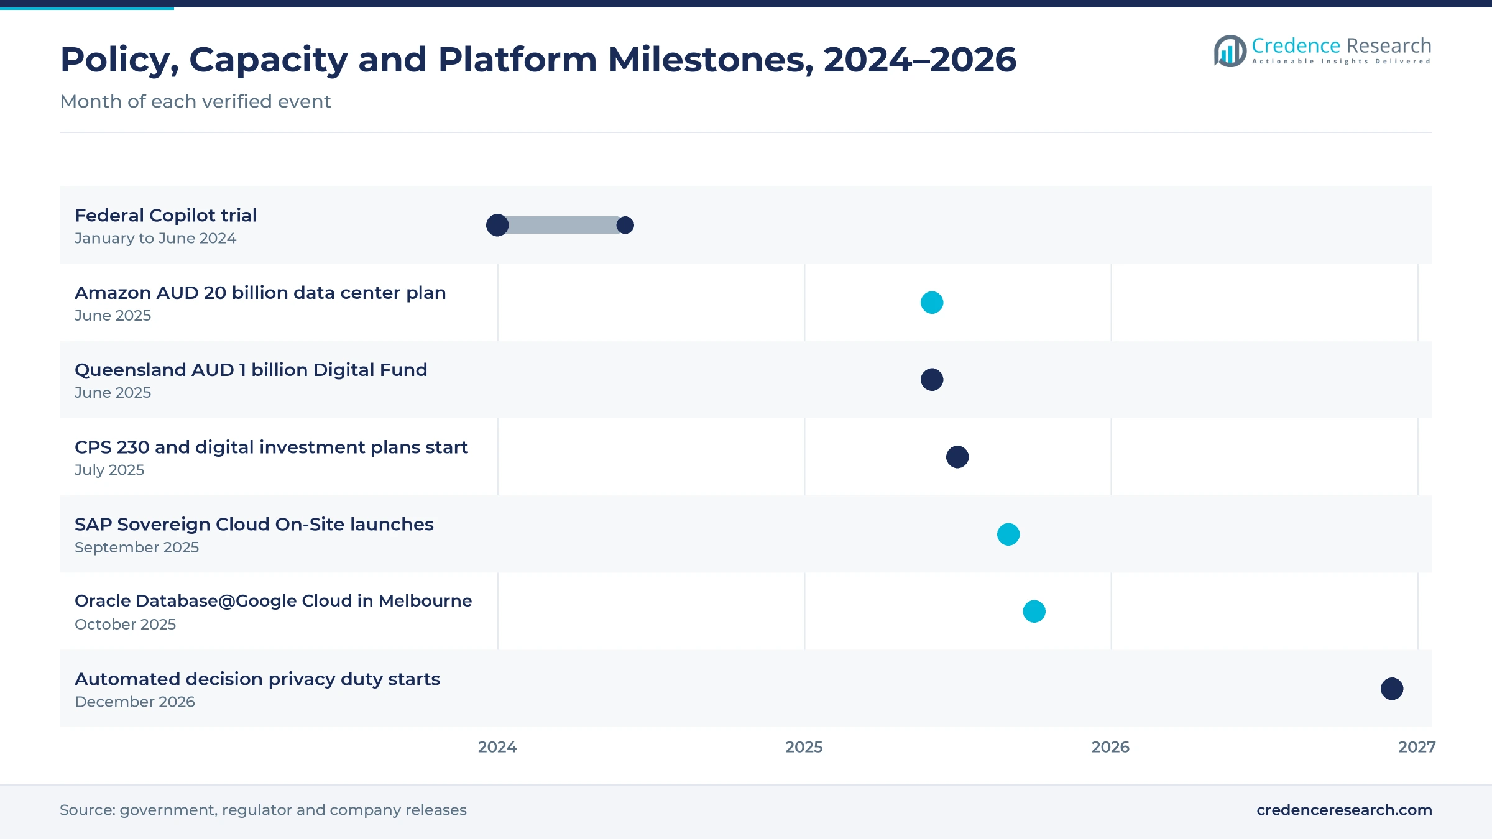Click the Credence Research brand name text
The width and height of the screenshot is (1492, 839).
click(x=1341, y=45)
